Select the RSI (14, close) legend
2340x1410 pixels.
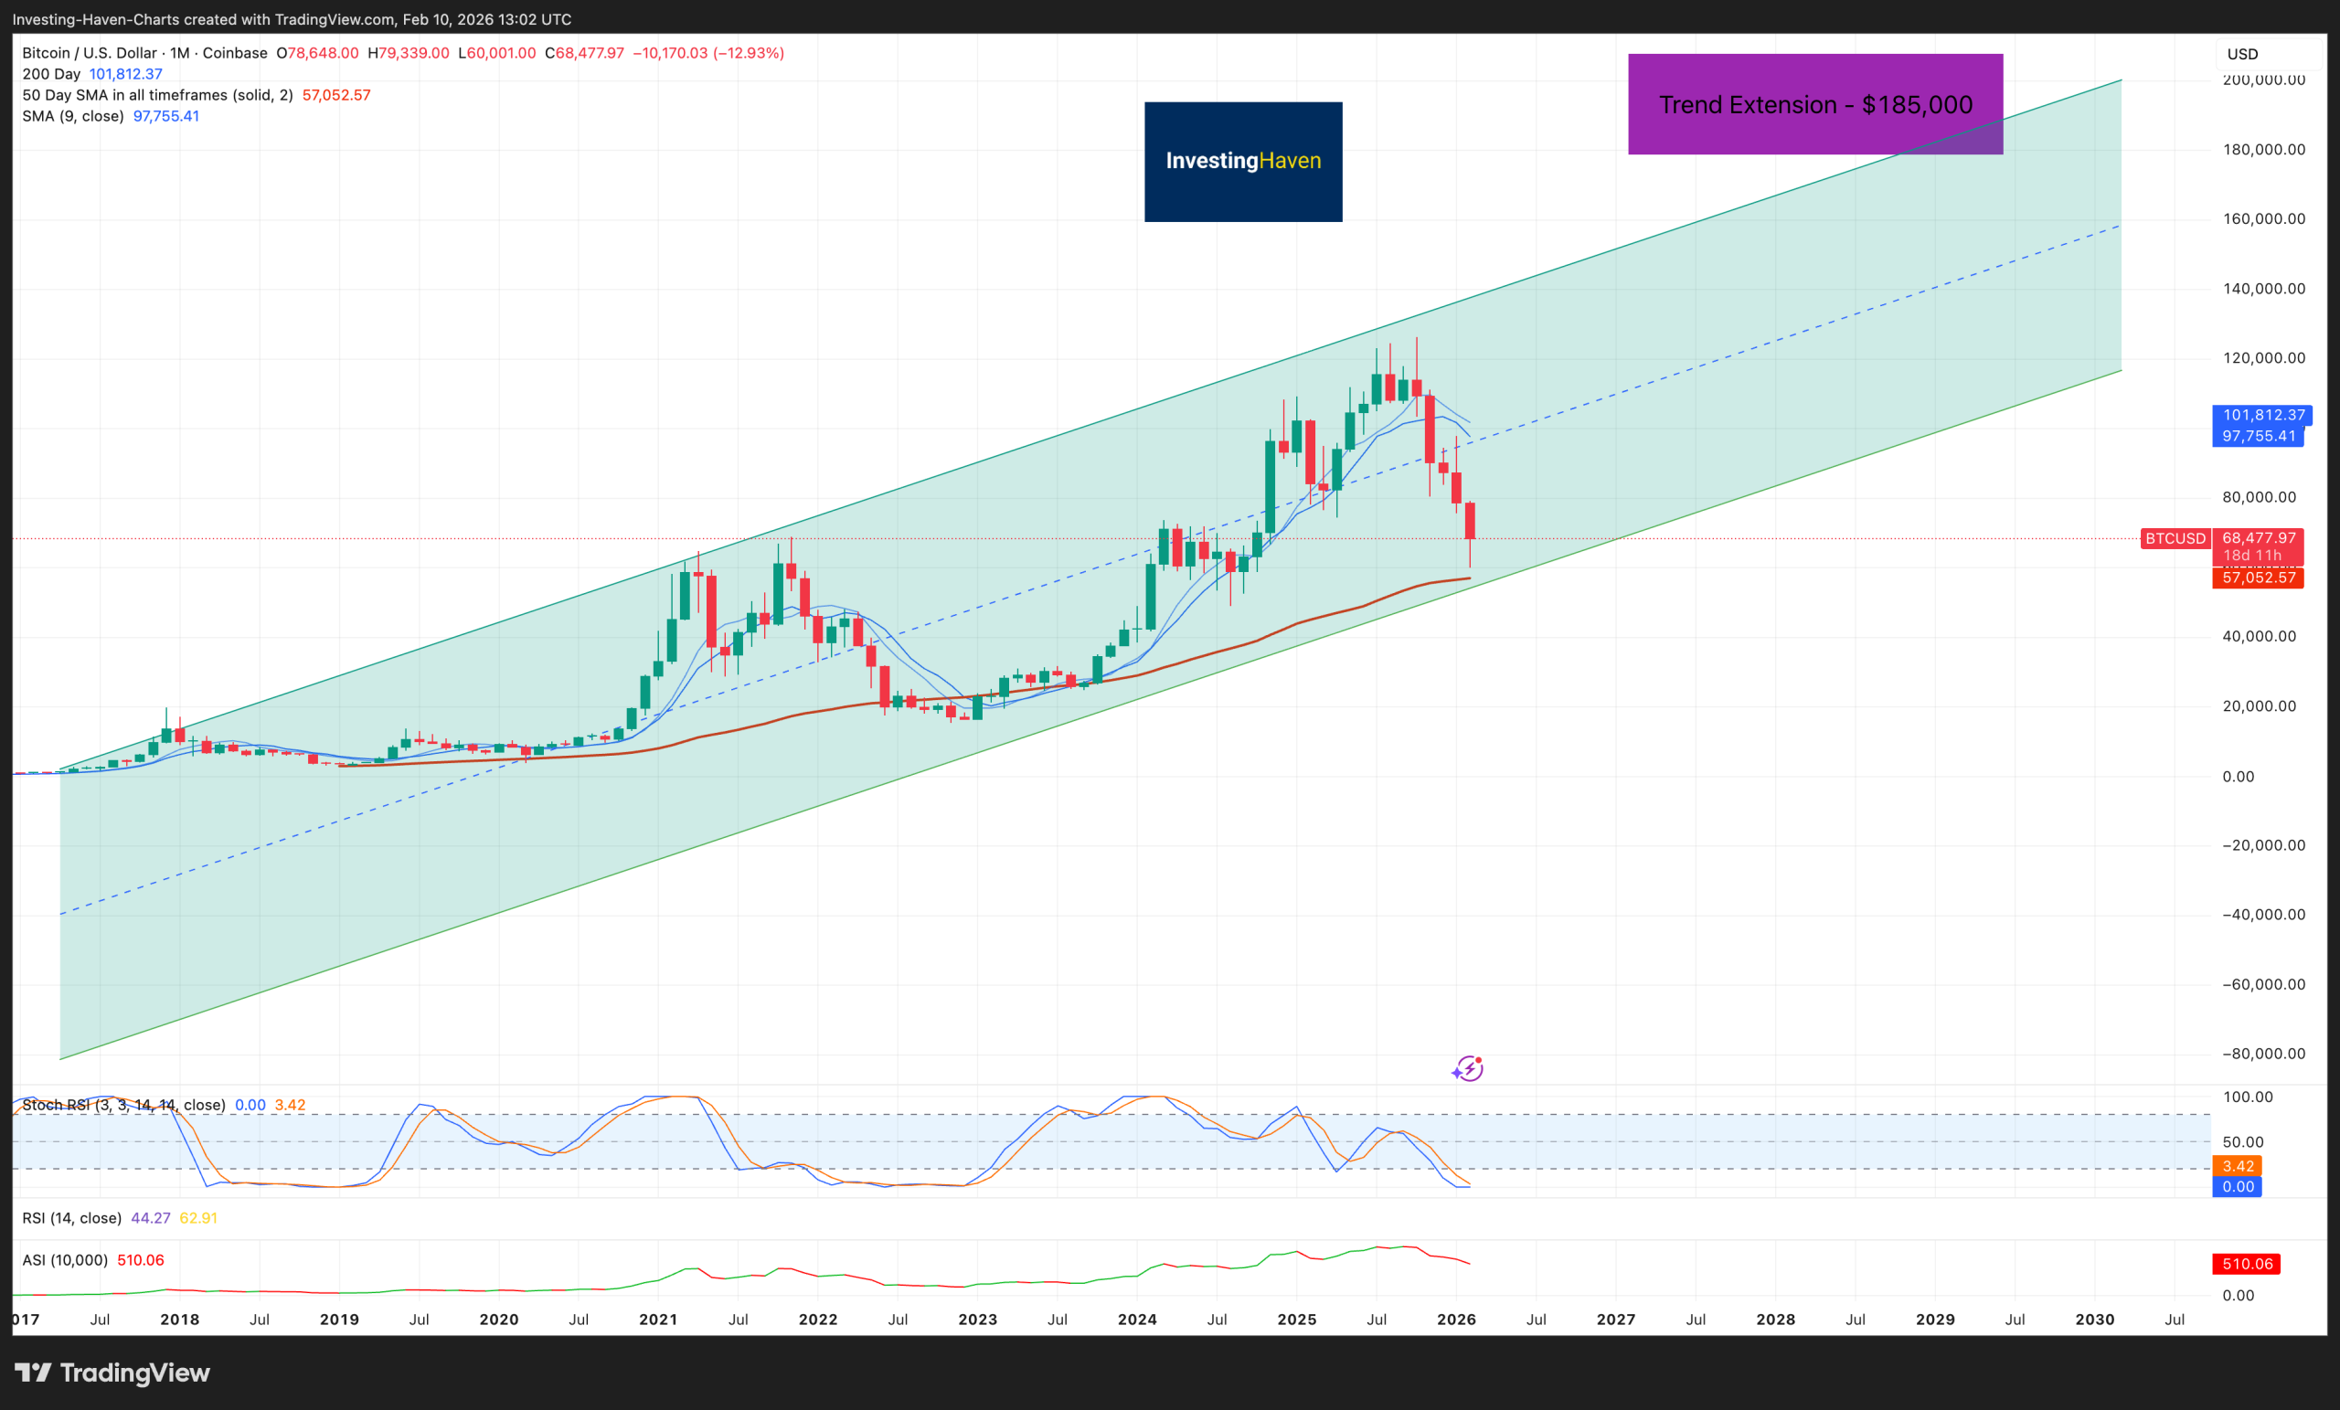(71, 1218)
